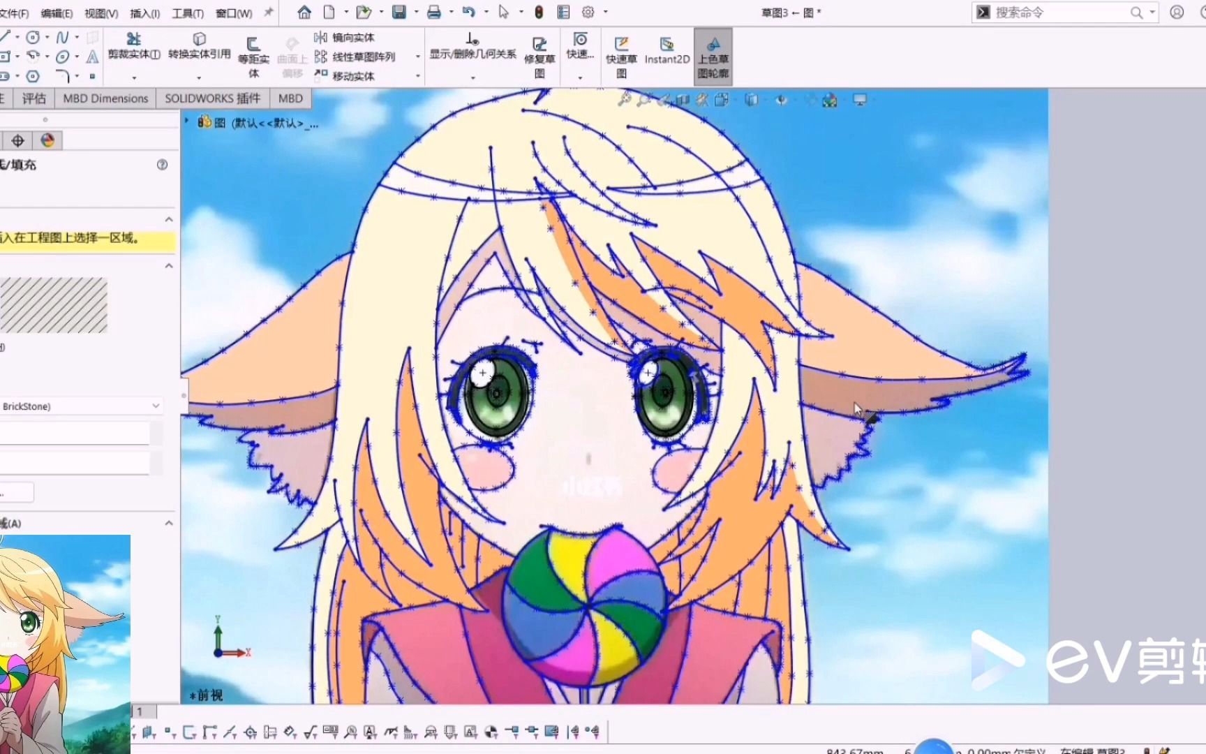Open the Options gear icon

pos(588,12)
